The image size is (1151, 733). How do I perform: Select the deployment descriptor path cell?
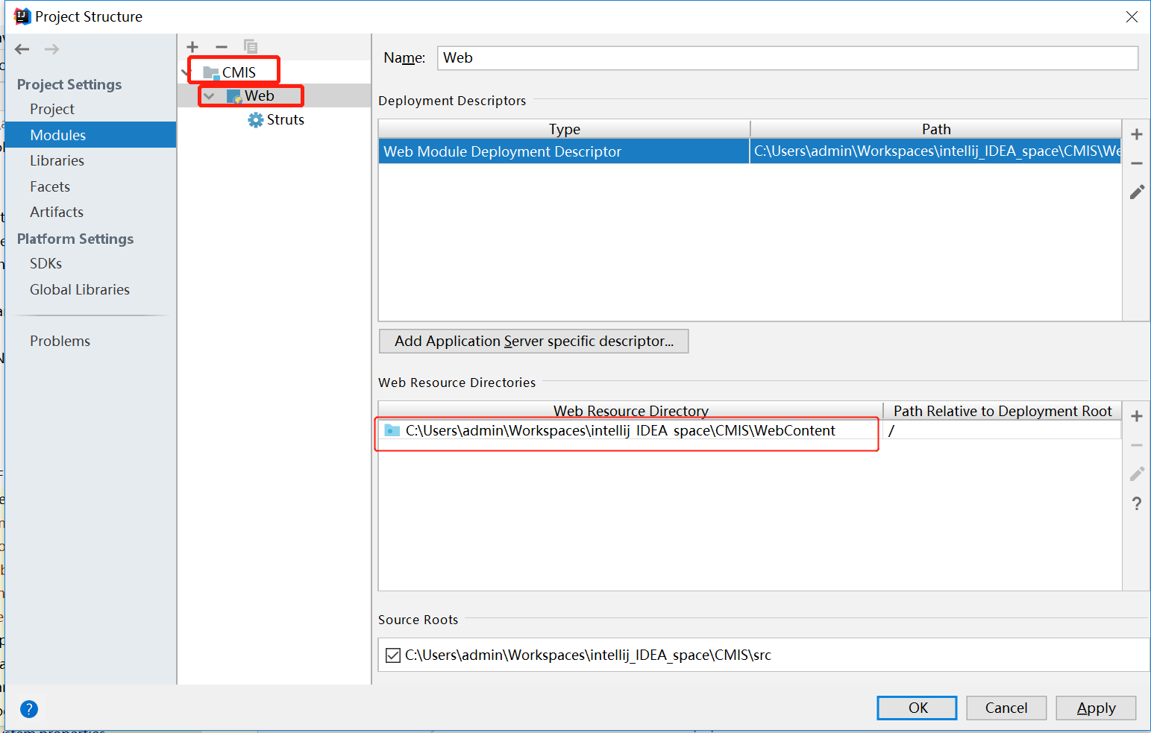coord(935,151)
